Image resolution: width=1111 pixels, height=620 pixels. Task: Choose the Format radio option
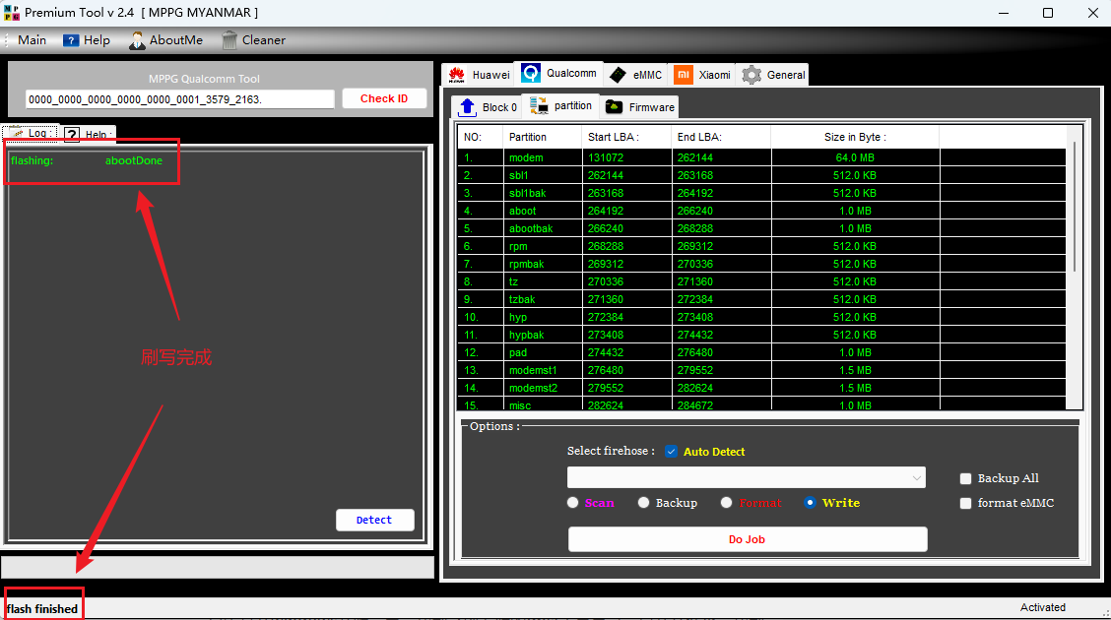(726, 503)
